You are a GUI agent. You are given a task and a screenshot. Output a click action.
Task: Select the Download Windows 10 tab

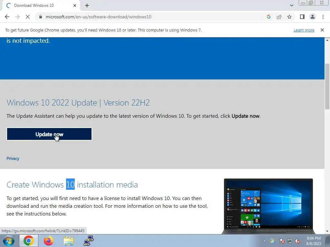pyautogui.click(x=41, y=5)
